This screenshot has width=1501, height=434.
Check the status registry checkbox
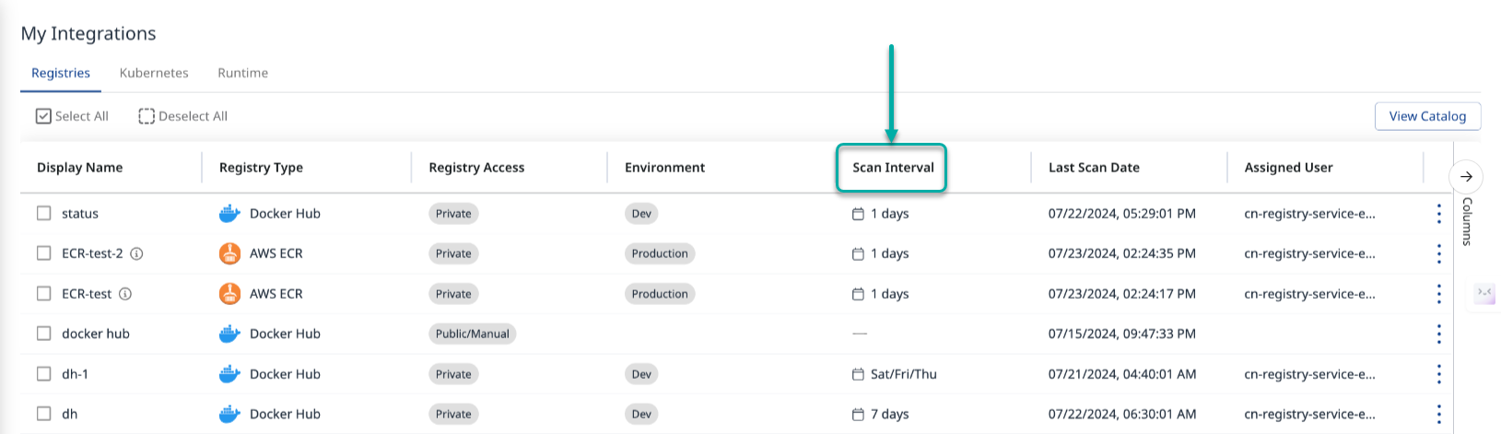43,214
